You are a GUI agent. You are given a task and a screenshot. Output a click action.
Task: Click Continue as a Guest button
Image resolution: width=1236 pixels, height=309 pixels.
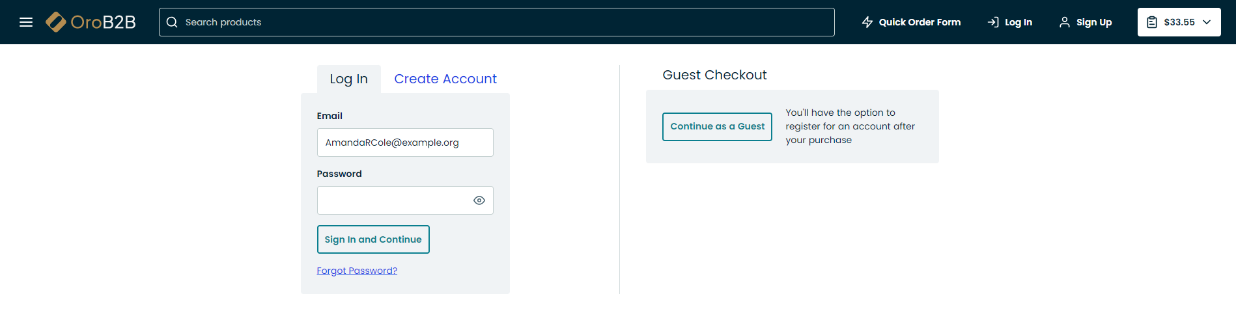tap(717, 126)
